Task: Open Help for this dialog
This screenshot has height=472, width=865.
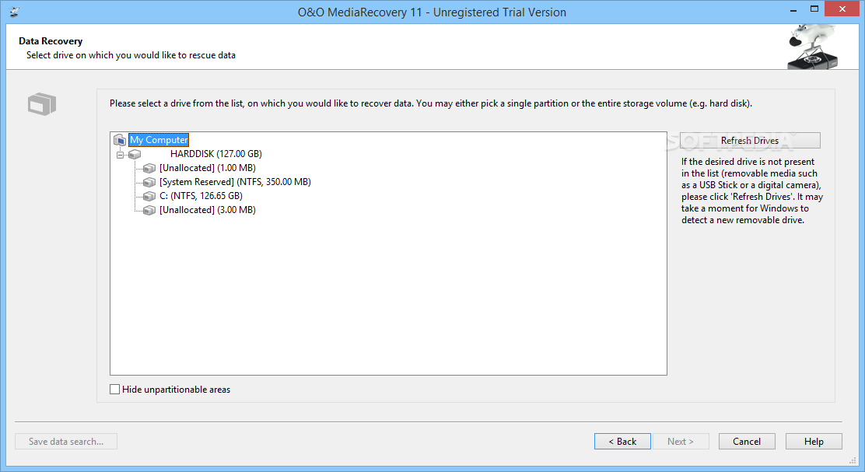Action: [x=814, y=441]
